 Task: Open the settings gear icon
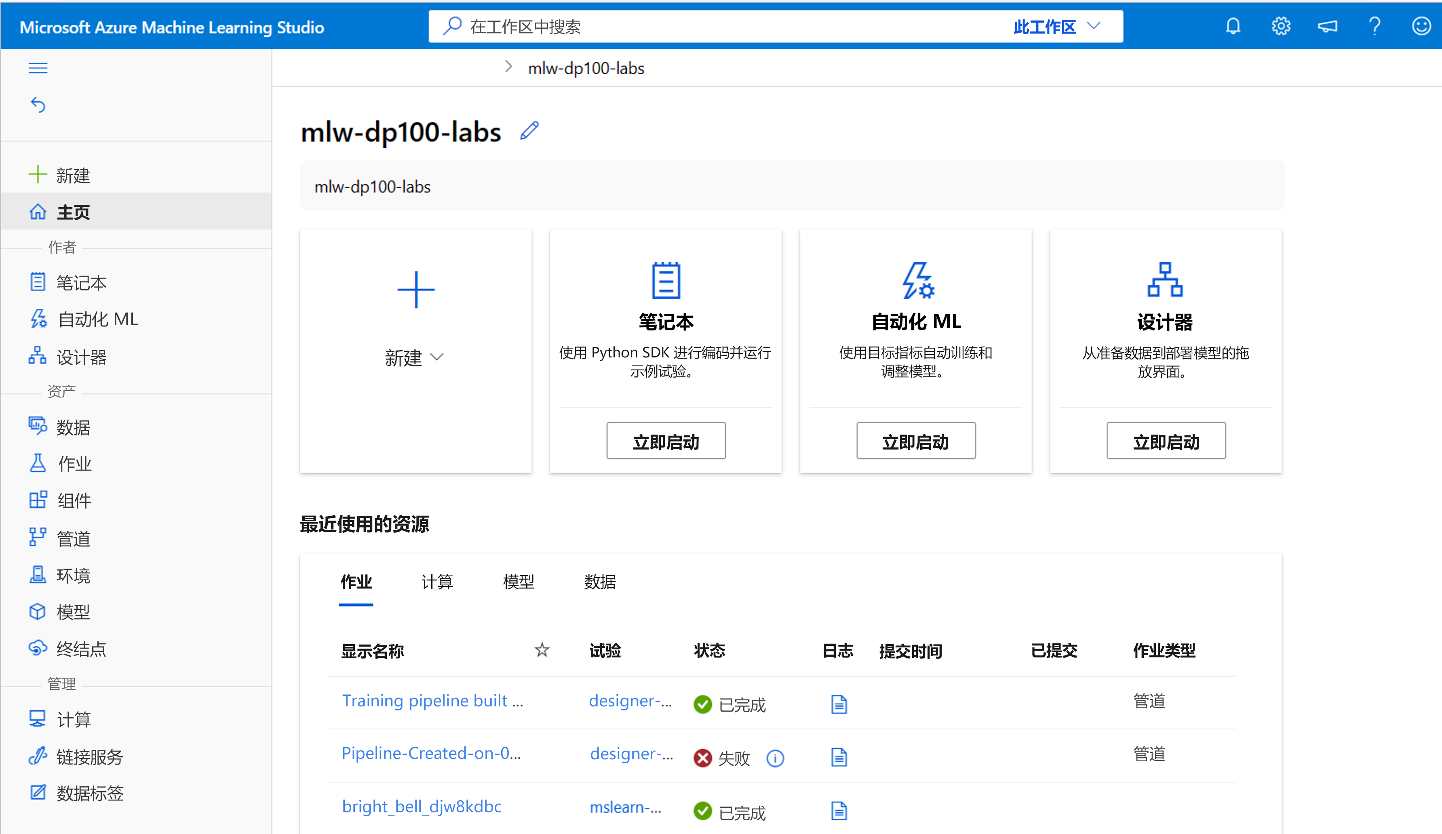(1281, 26)
